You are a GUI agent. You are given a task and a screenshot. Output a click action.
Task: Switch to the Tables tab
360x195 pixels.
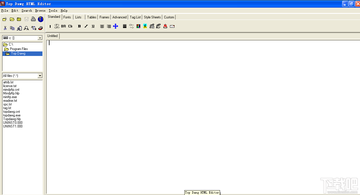92,17
